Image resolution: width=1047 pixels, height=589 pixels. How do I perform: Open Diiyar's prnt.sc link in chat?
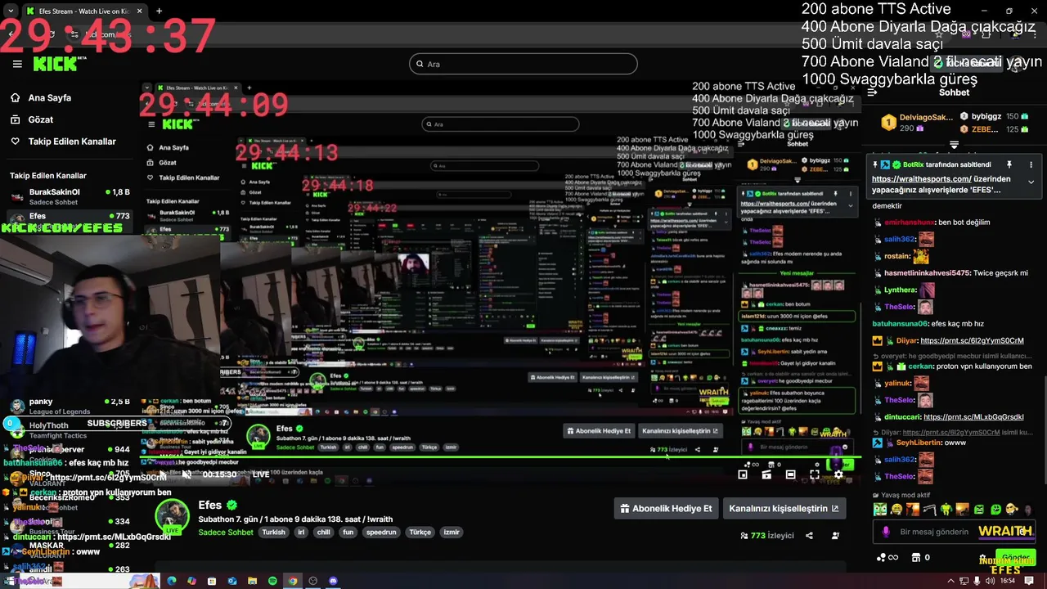(x=972, y=340)
